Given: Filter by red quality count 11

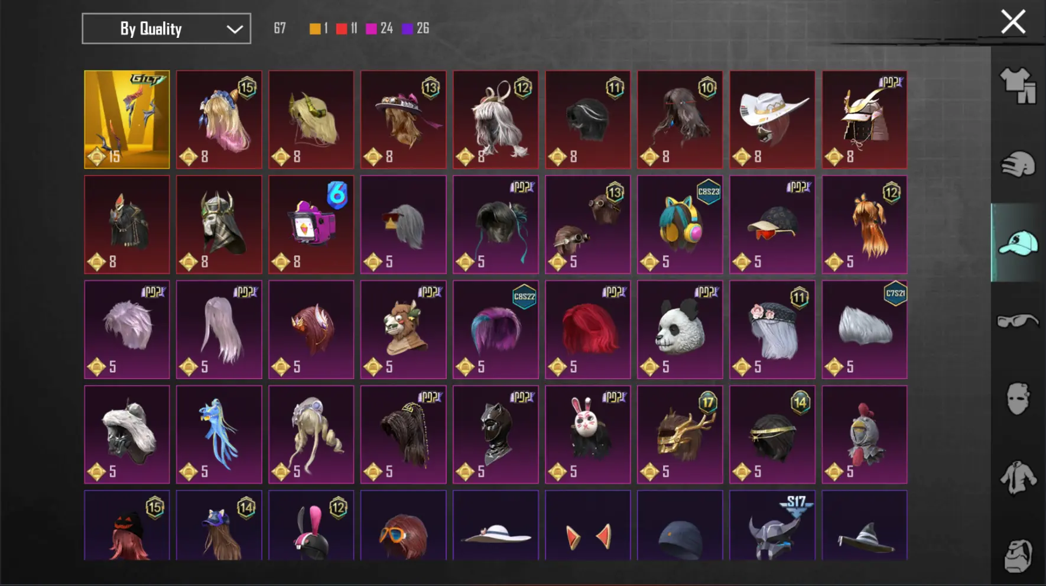Looking at the screenshot, I should pyautogui.click(x=346, y=28).
